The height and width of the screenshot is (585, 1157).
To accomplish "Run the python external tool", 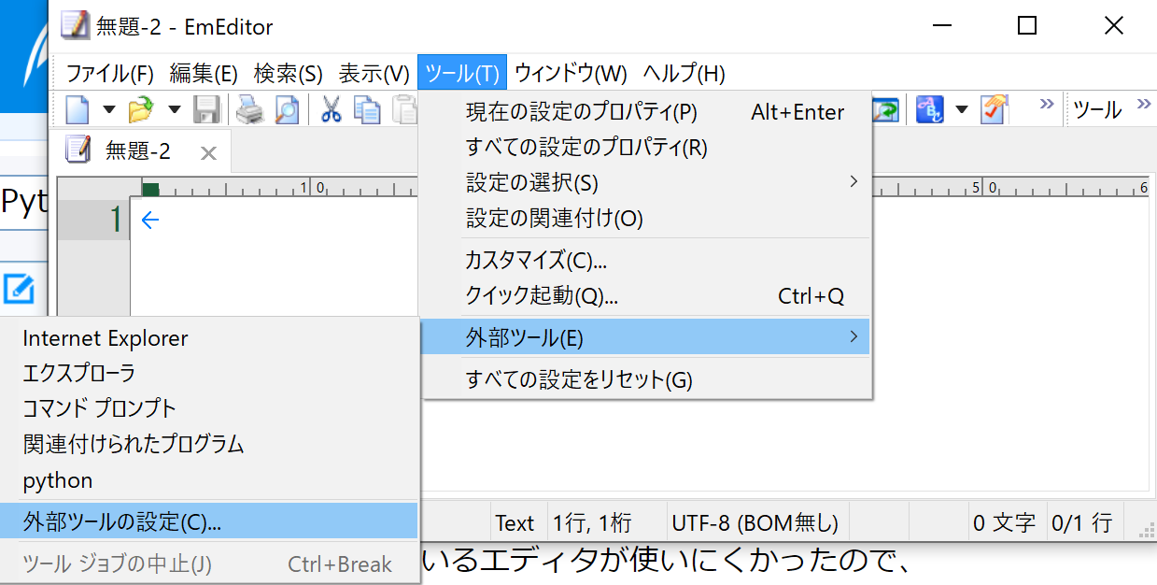I will (x=209, y=480).
